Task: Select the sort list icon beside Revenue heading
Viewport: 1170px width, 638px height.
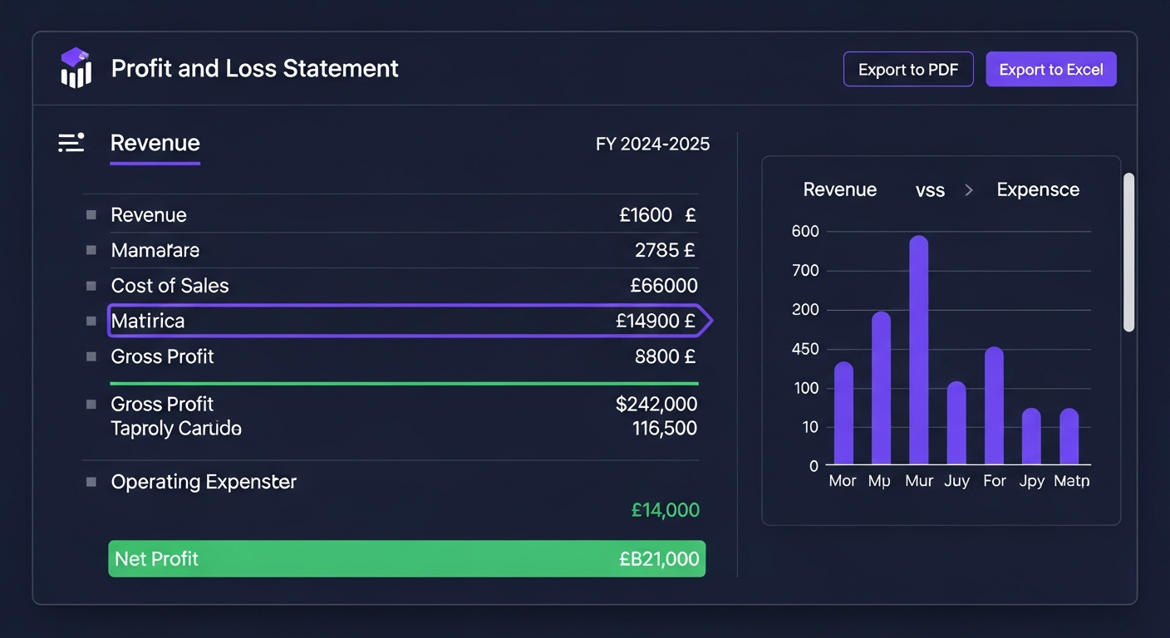Action: (x=71, y=142)
